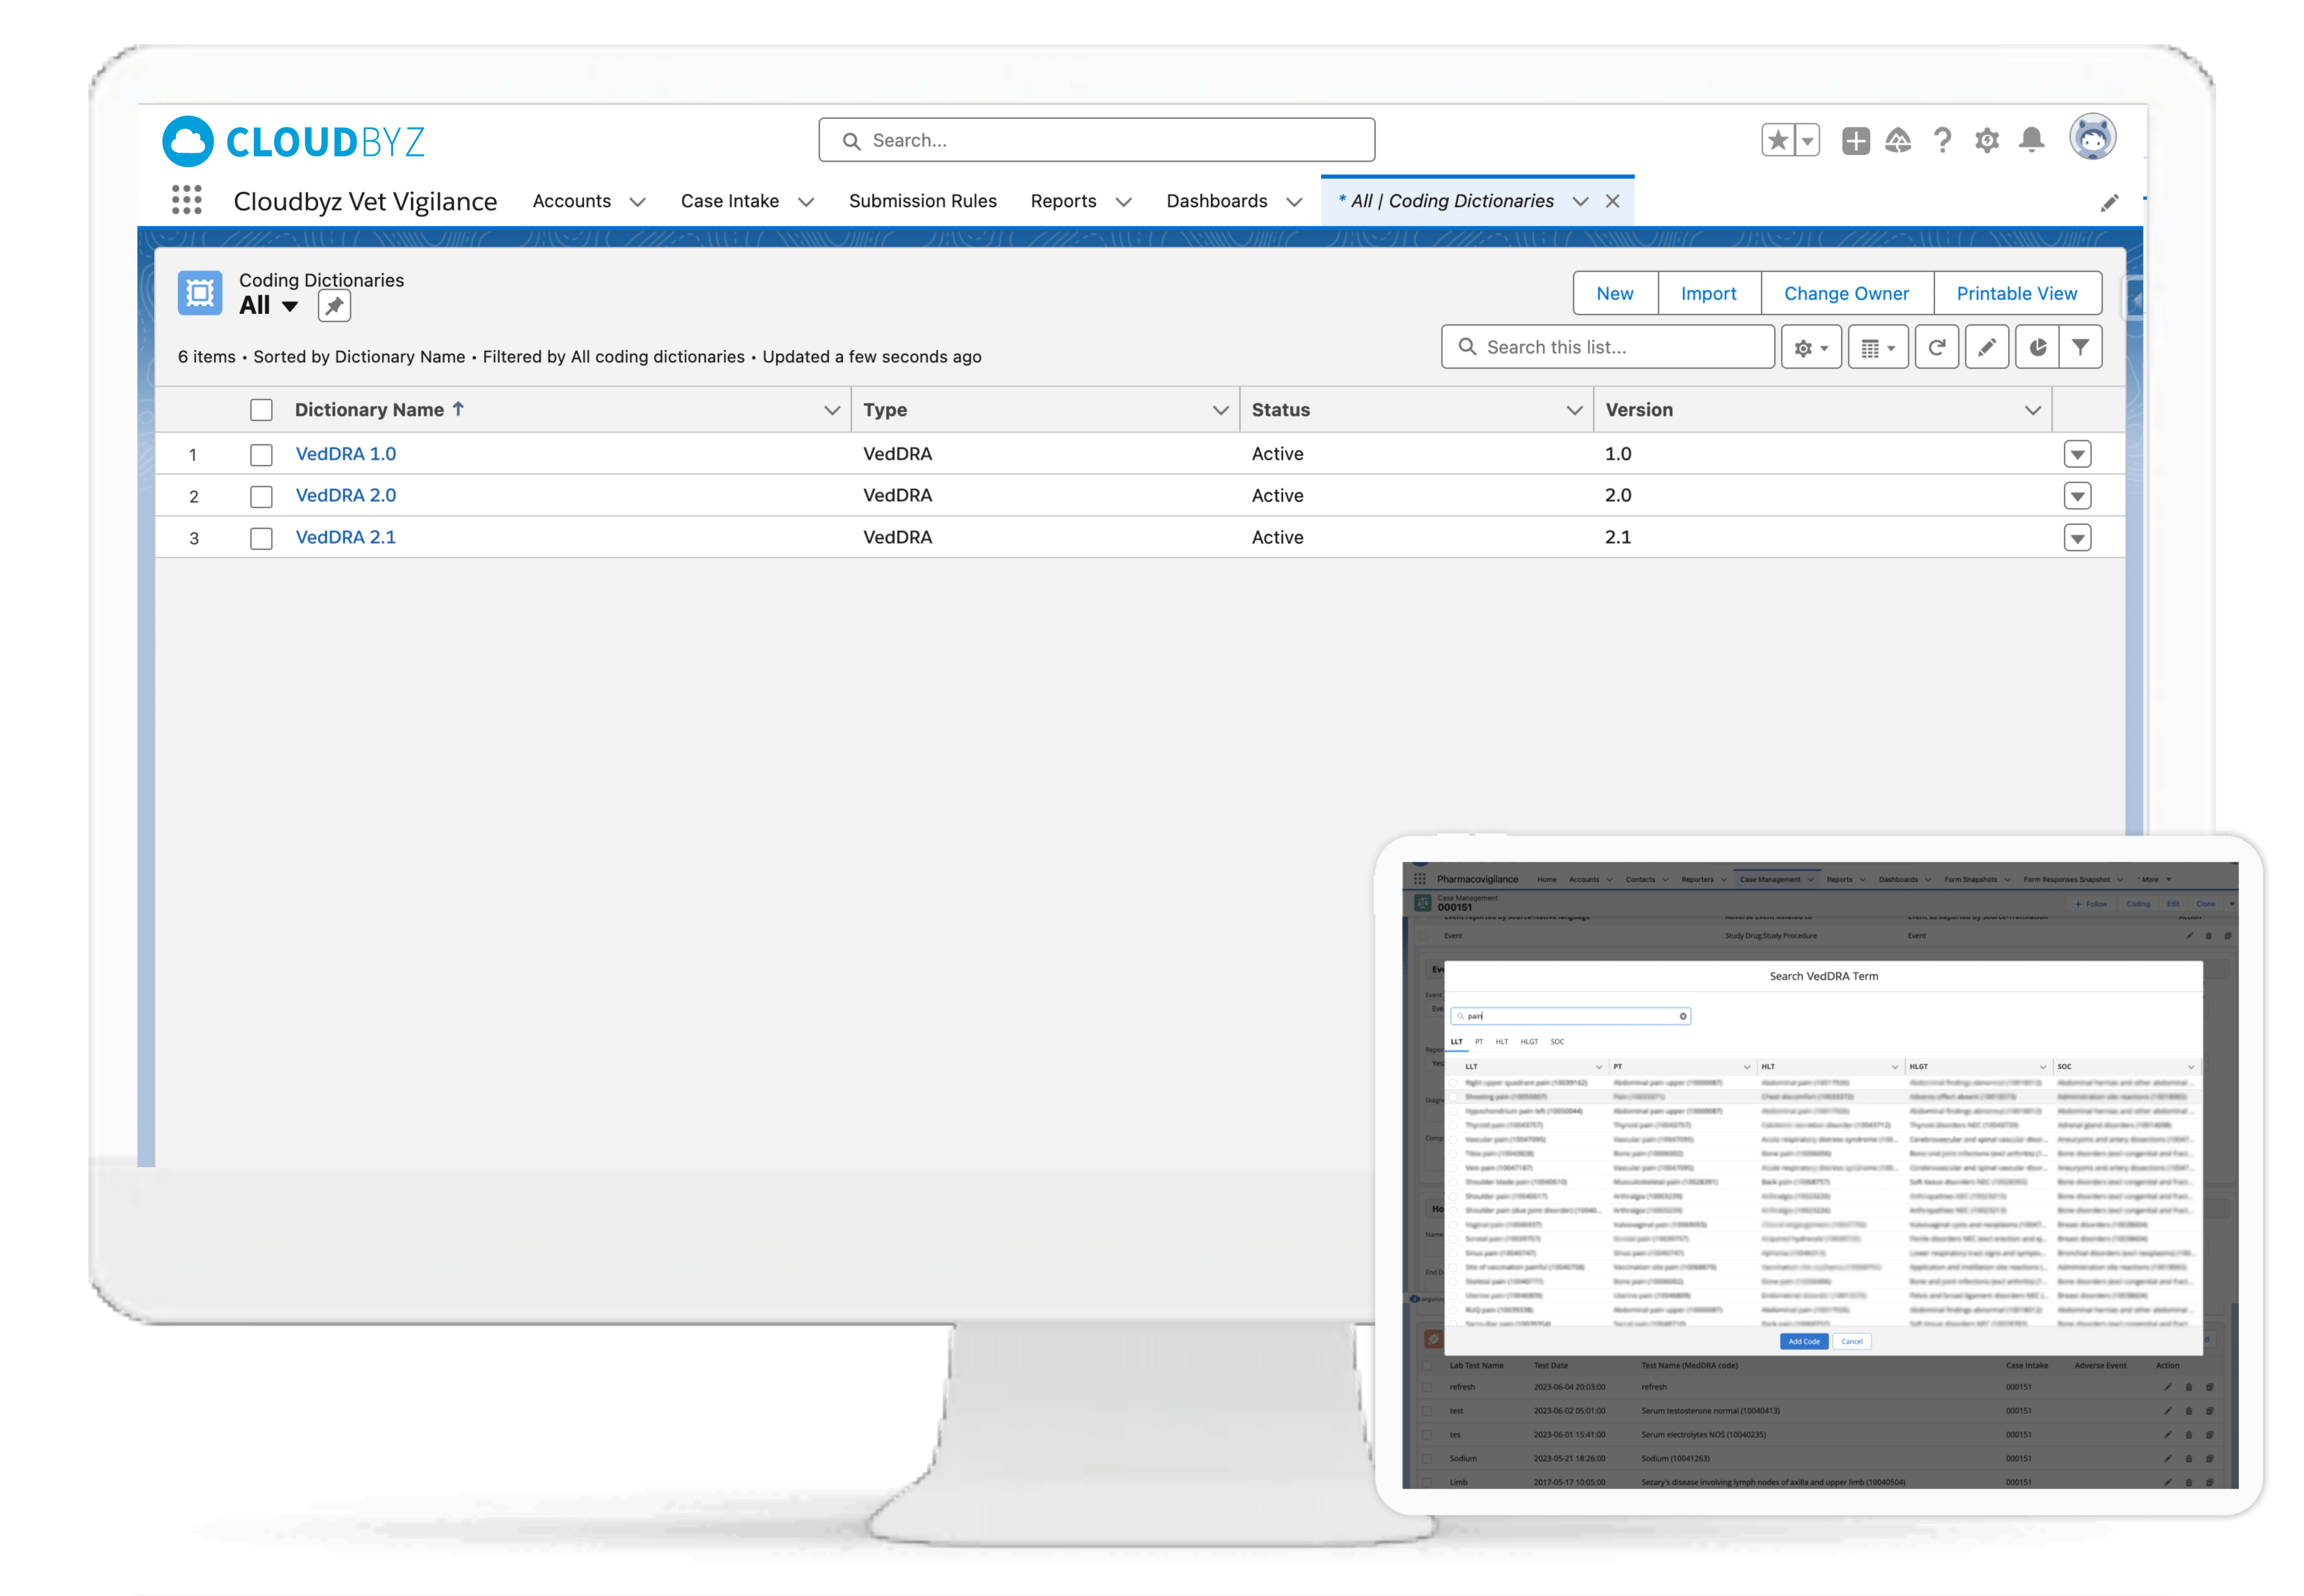Open the Display As table selector
The width and height of the screenshot is (2304, 1596).
pyautogui.click(x=1878, y=347)
